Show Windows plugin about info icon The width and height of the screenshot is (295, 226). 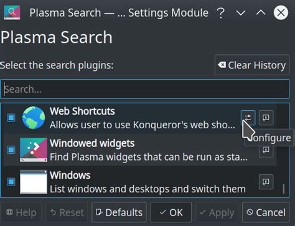pos(266,182)
